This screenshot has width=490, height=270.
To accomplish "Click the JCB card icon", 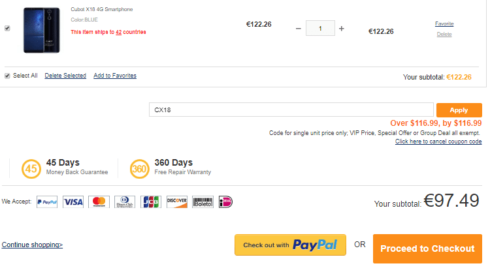I will click(x=151, y=202).
